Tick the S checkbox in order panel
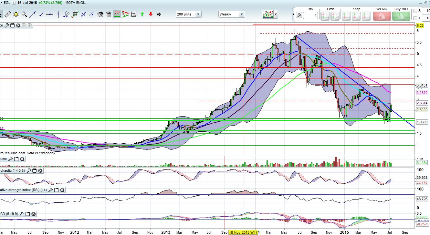Viewport: 430px width, 235px height. [415, 11]
